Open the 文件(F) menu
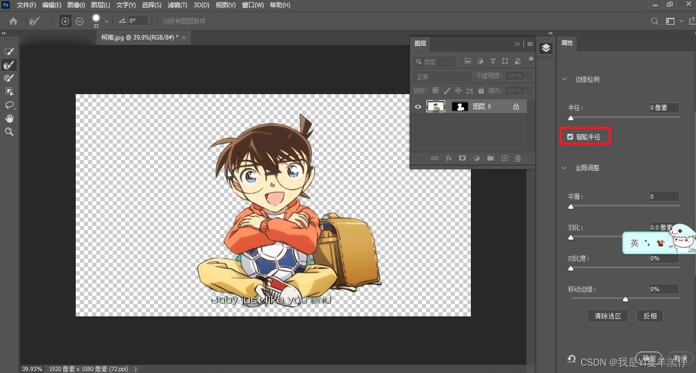 click(x=26, y=5)
